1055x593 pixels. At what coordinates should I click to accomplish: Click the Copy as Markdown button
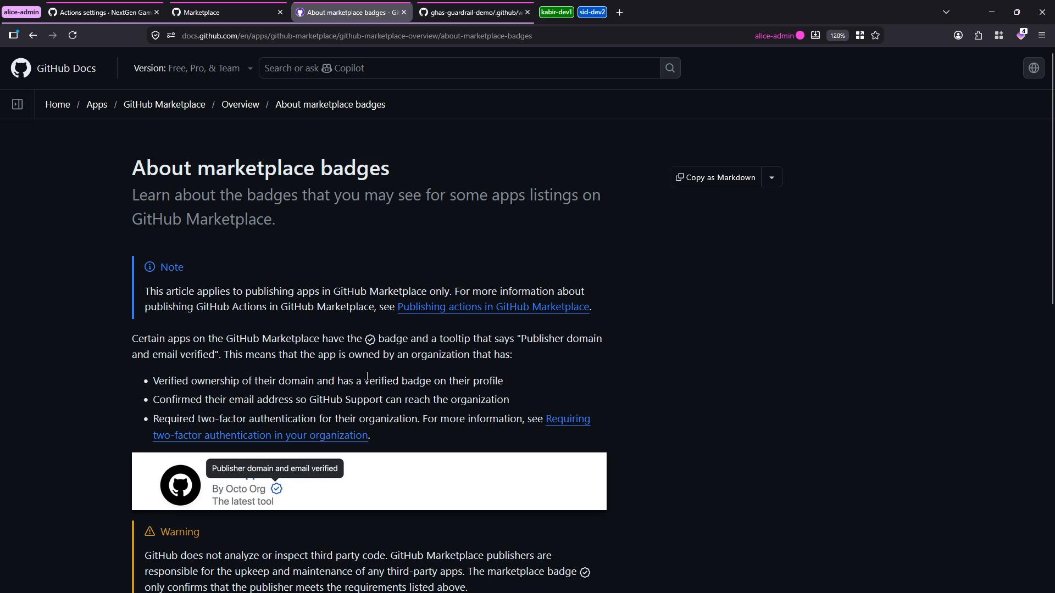coord(715,177)
